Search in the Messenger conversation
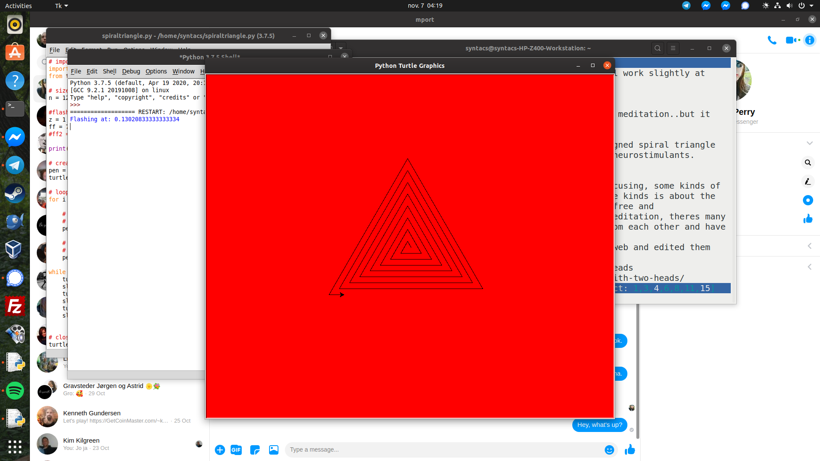Image resolution: width=820 pixels, height=461 pixels. click(808, 163)
